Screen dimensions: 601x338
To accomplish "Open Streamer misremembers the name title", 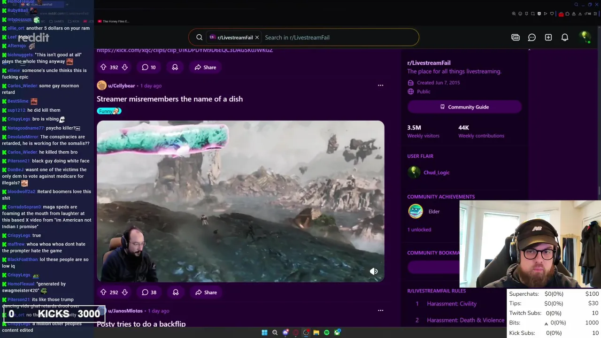I will (x=170, y=99).
